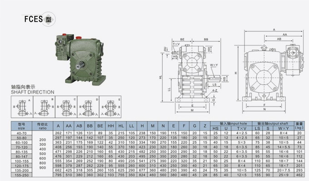This screenshot has width=309, height=181.
Task: Select shaft direction diagram E
Action: [110, 107]
